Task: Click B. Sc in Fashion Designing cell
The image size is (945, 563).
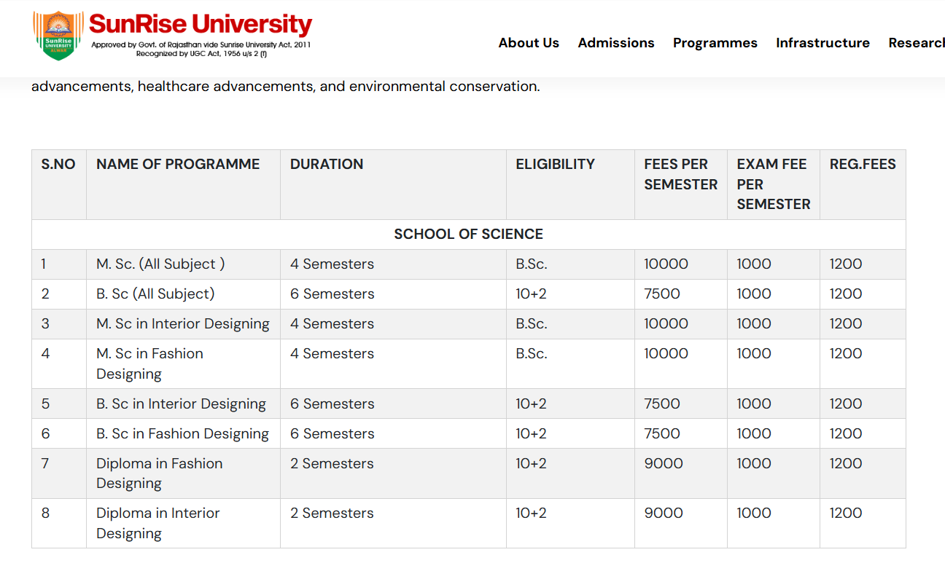Action: [182, 434]
